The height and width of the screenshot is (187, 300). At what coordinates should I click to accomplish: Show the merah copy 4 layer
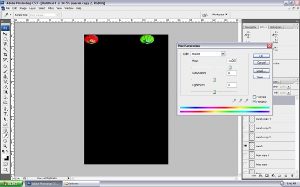[245, 119]
